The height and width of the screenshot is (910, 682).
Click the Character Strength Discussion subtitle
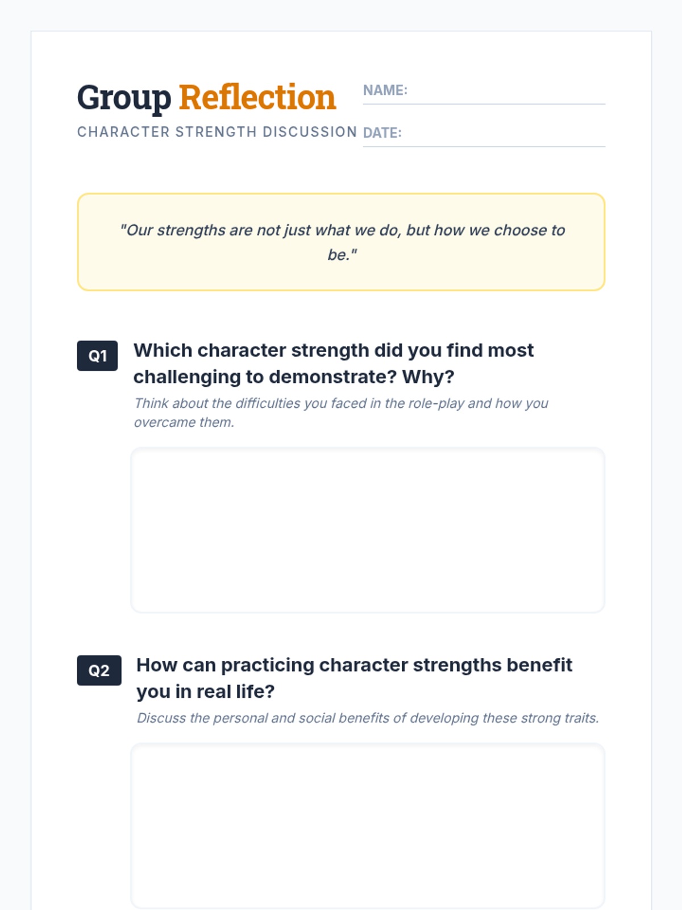217,132
